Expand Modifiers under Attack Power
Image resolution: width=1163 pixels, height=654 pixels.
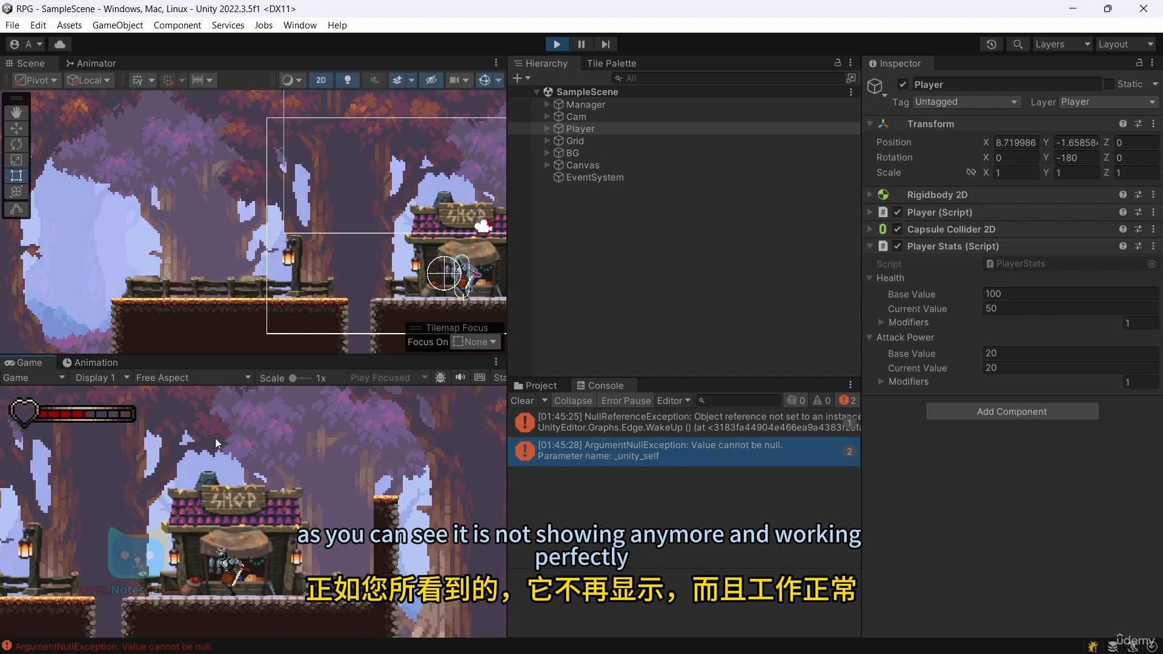[x=881, y=381]
